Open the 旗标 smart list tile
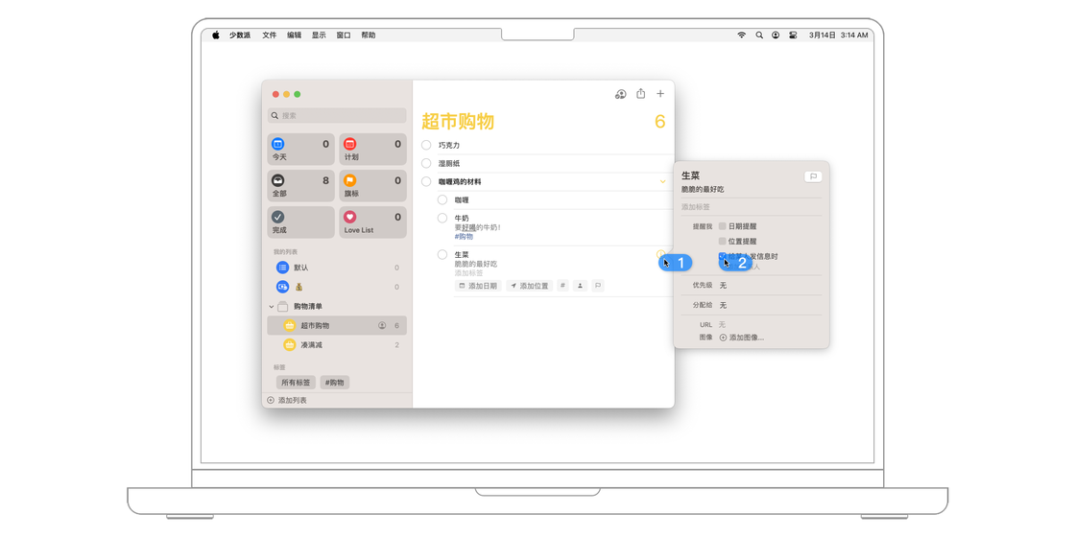The height and width of the screenshot is (537, 1075). click(x=373, y=186)
